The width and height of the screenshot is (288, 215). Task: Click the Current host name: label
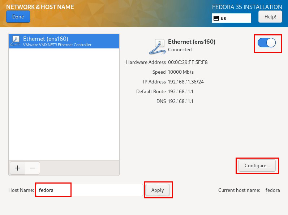coord(239,190)
